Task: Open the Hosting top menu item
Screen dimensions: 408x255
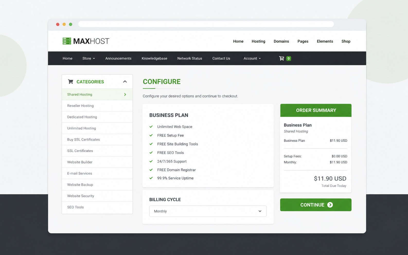Action: (x=258, y=41)
